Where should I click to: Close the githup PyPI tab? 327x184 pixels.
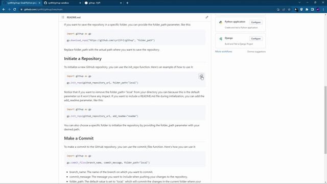pos(121,3)
